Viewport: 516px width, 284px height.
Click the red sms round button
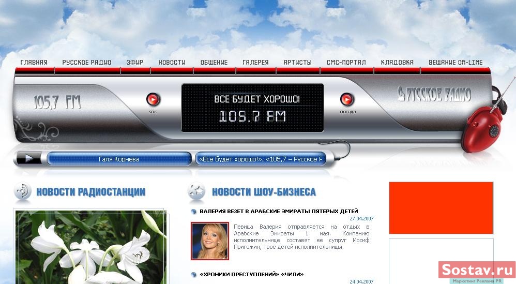point(153,99)
